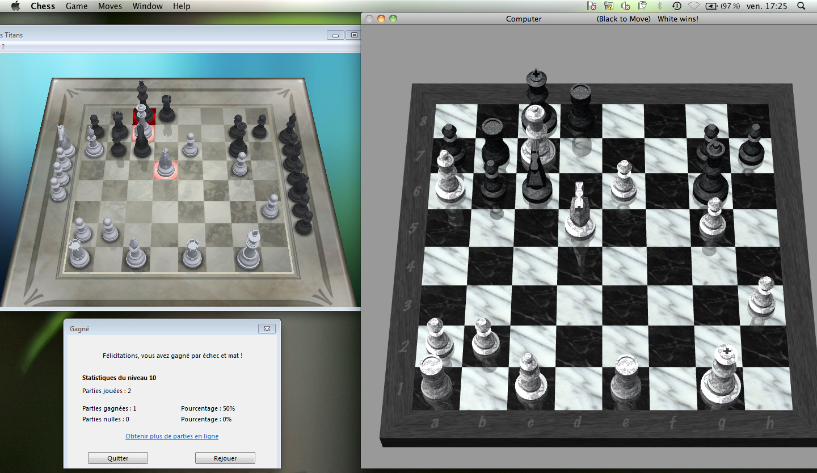Click white bishop on c1 in Chess Titans
817x473 pixels.
coord(135,252)
